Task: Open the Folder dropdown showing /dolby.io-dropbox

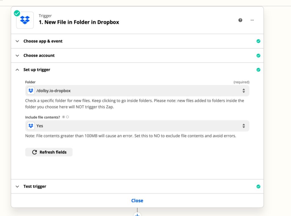Action: (137, 91)
